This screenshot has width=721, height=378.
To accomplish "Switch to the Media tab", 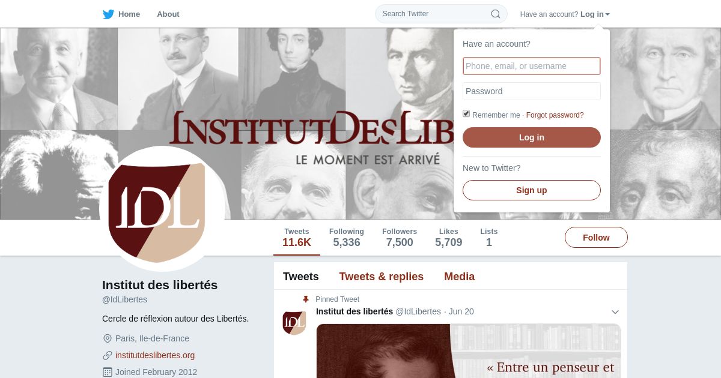I will 460,277.
